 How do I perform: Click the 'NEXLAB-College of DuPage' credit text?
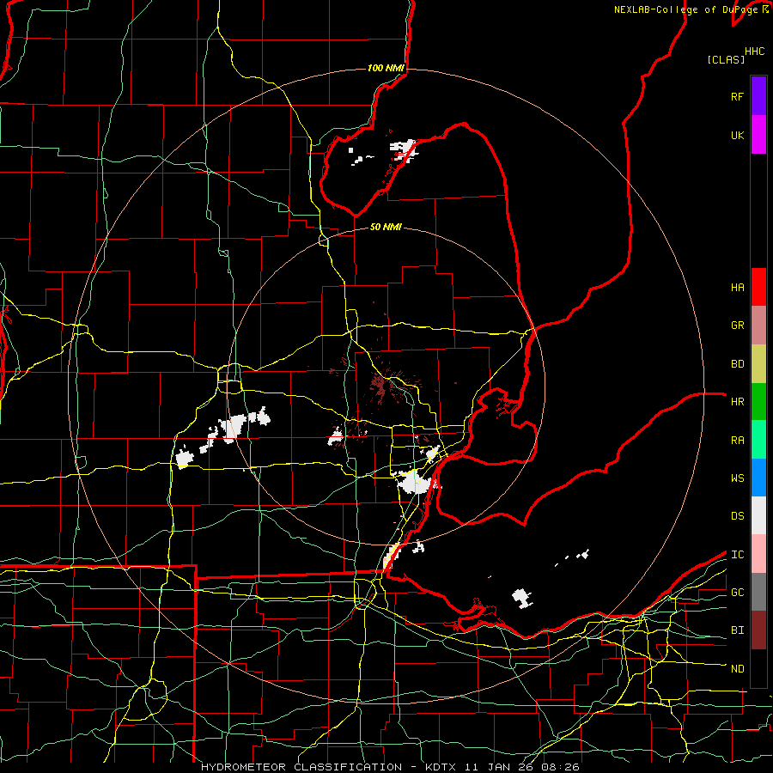[x=687, y=9]
